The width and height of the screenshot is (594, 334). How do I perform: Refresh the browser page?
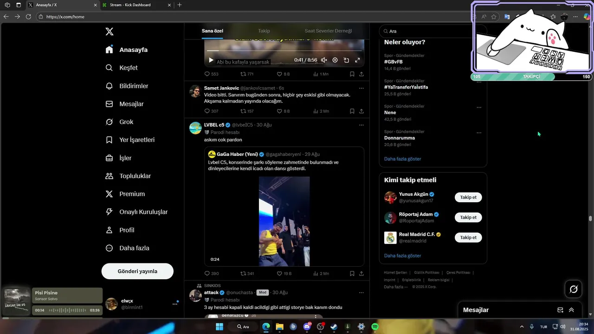click(28, 17)
